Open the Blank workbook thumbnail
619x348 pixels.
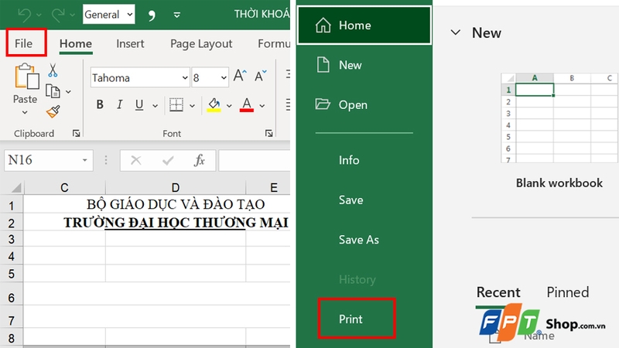coord(559,118)
